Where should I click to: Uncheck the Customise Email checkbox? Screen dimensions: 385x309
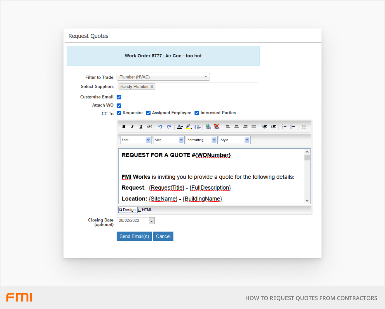(x=119, y=97)
